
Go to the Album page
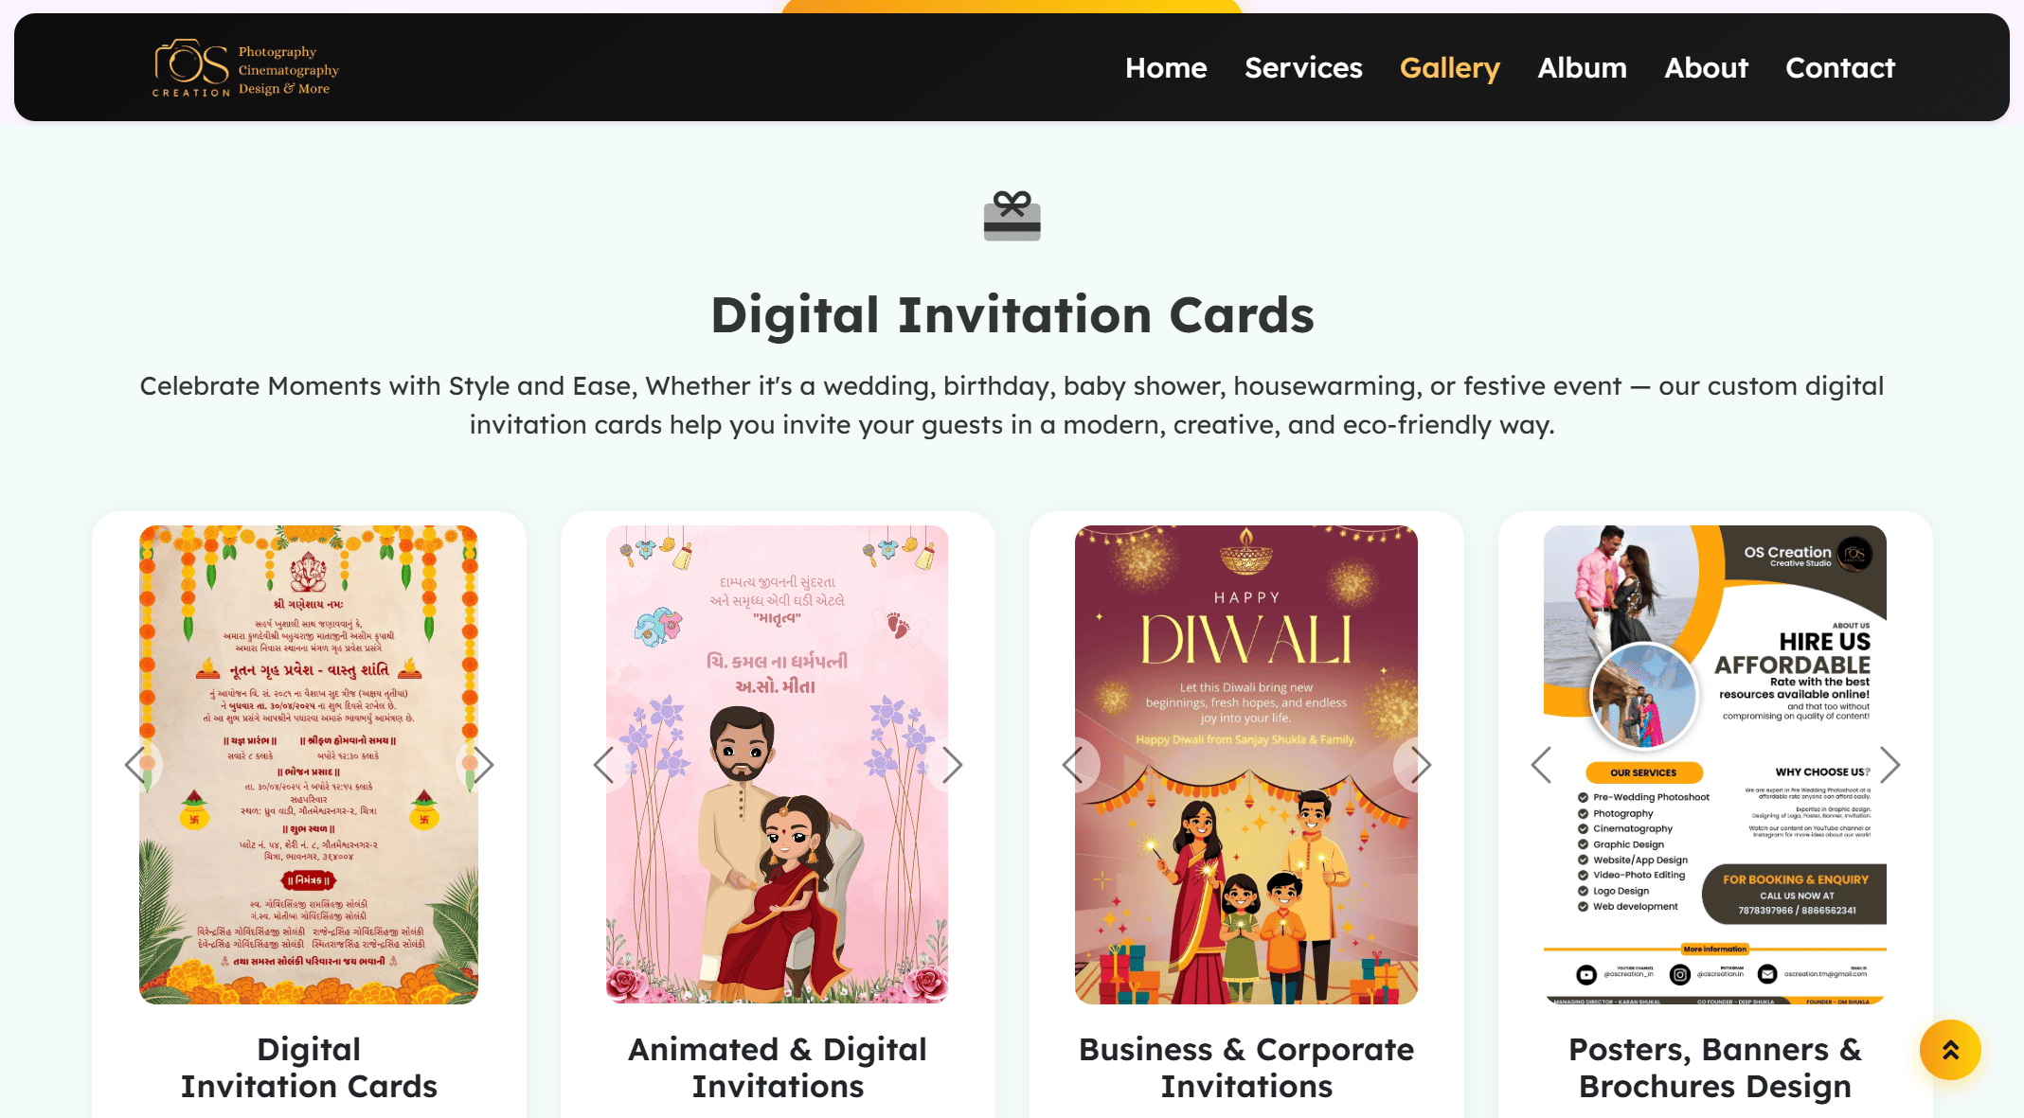pos(1582,68)
